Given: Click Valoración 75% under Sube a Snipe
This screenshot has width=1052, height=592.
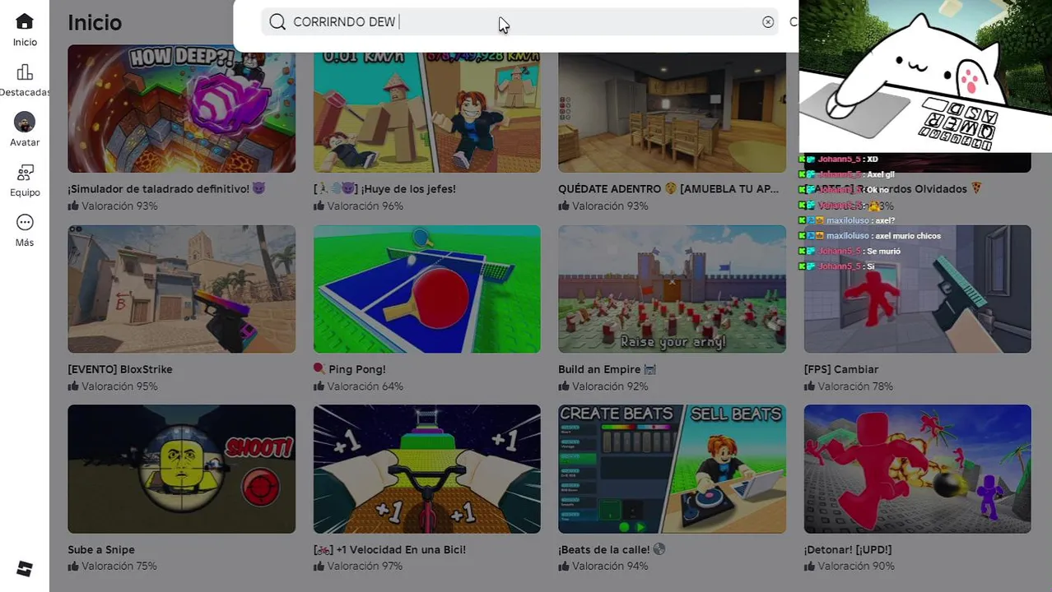Looking at the screenshot, I should tap(113, 567).
